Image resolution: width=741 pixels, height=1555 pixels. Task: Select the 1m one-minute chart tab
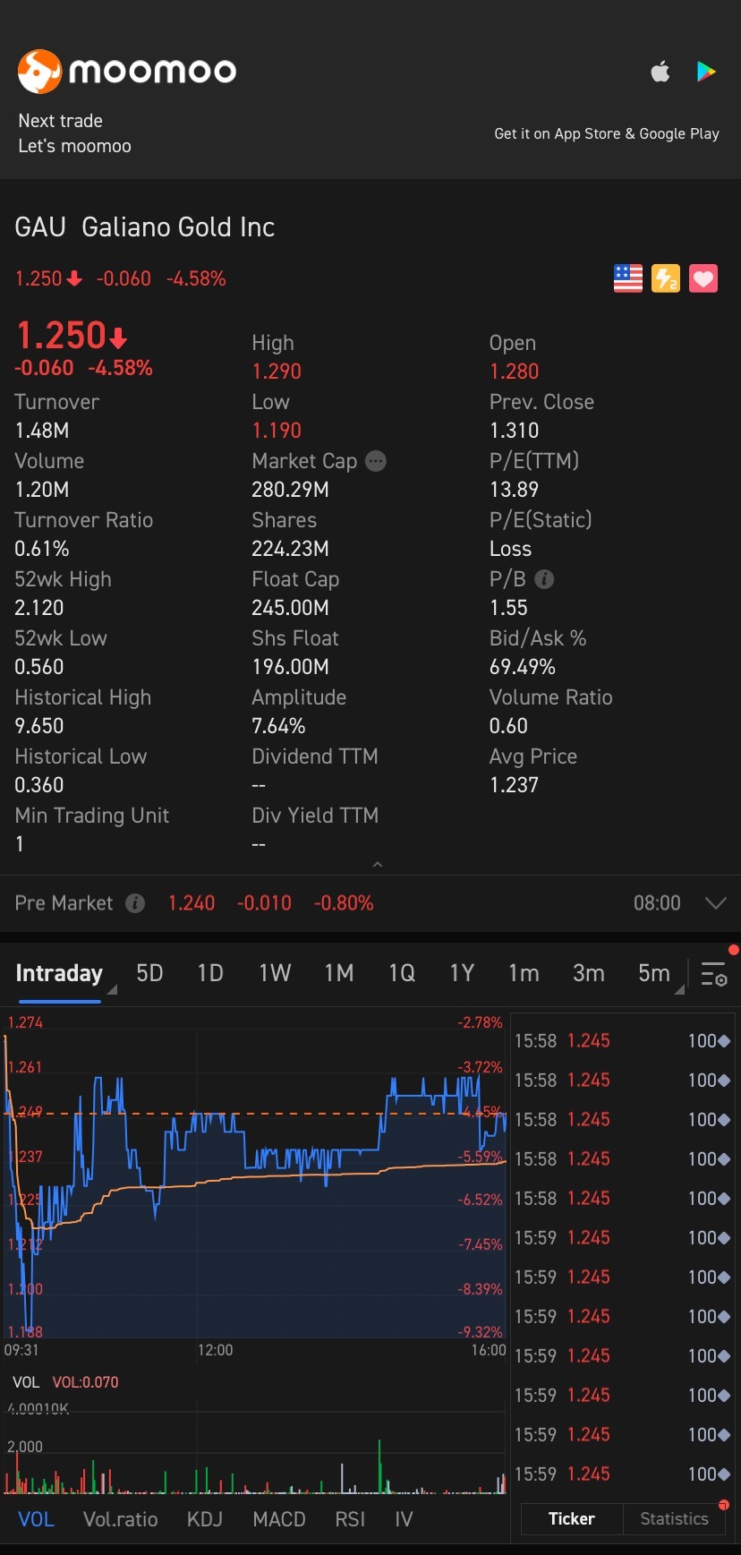(524, 973)
